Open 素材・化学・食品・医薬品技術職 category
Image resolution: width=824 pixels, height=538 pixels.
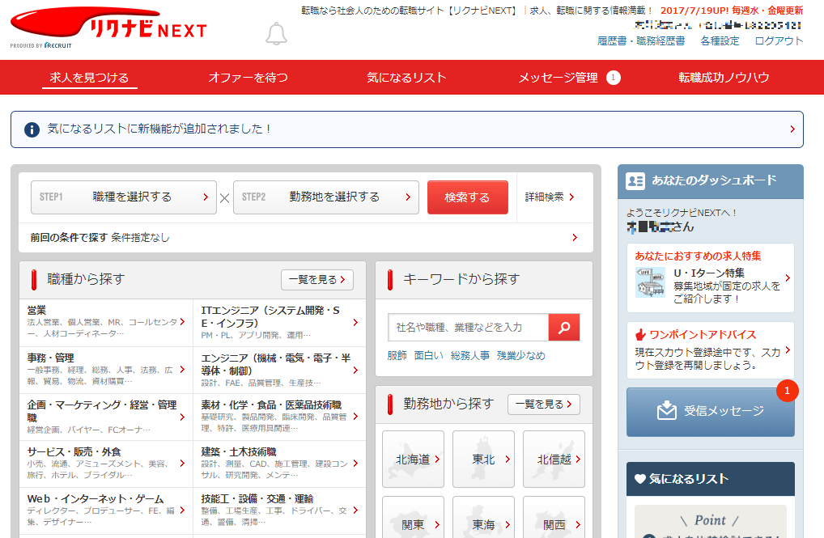pyautogui.click(x=279, y=417)
